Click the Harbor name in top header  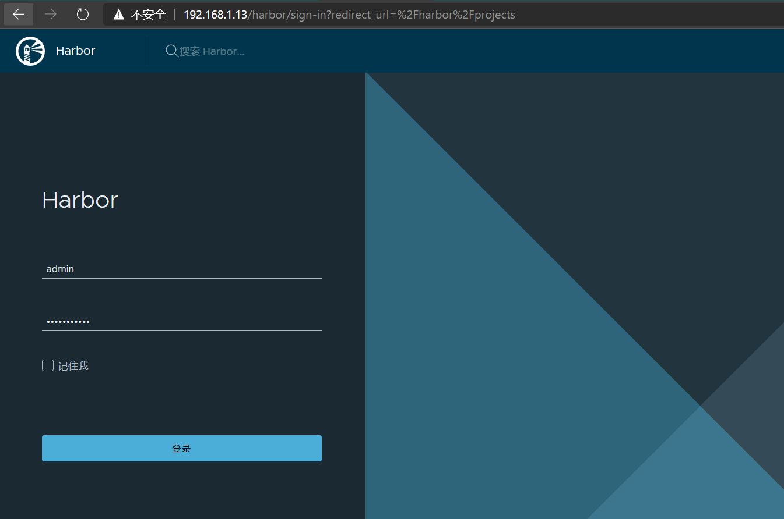(x=75, y=51)
